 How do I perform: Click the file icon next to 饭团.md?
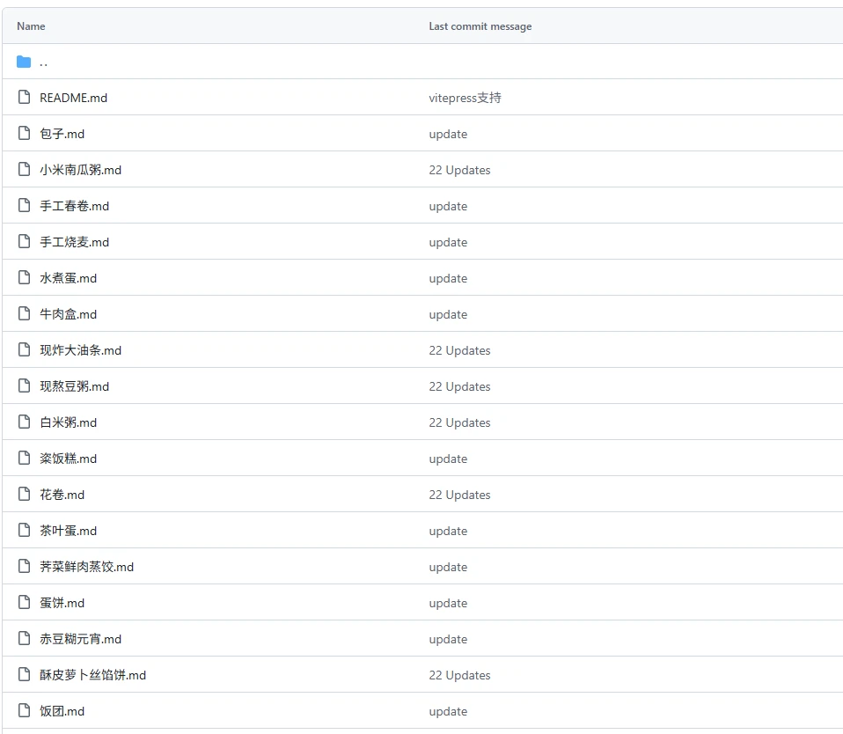coord(24,711)
